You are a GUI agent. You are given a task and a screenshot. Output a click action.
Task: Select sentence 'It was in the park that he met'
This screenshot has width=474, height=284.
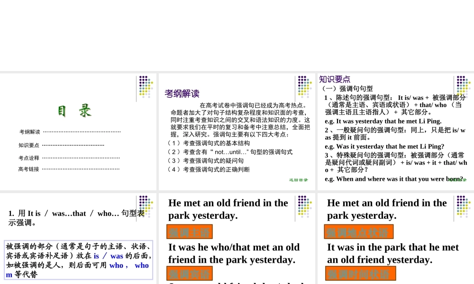tap(393, 247)
